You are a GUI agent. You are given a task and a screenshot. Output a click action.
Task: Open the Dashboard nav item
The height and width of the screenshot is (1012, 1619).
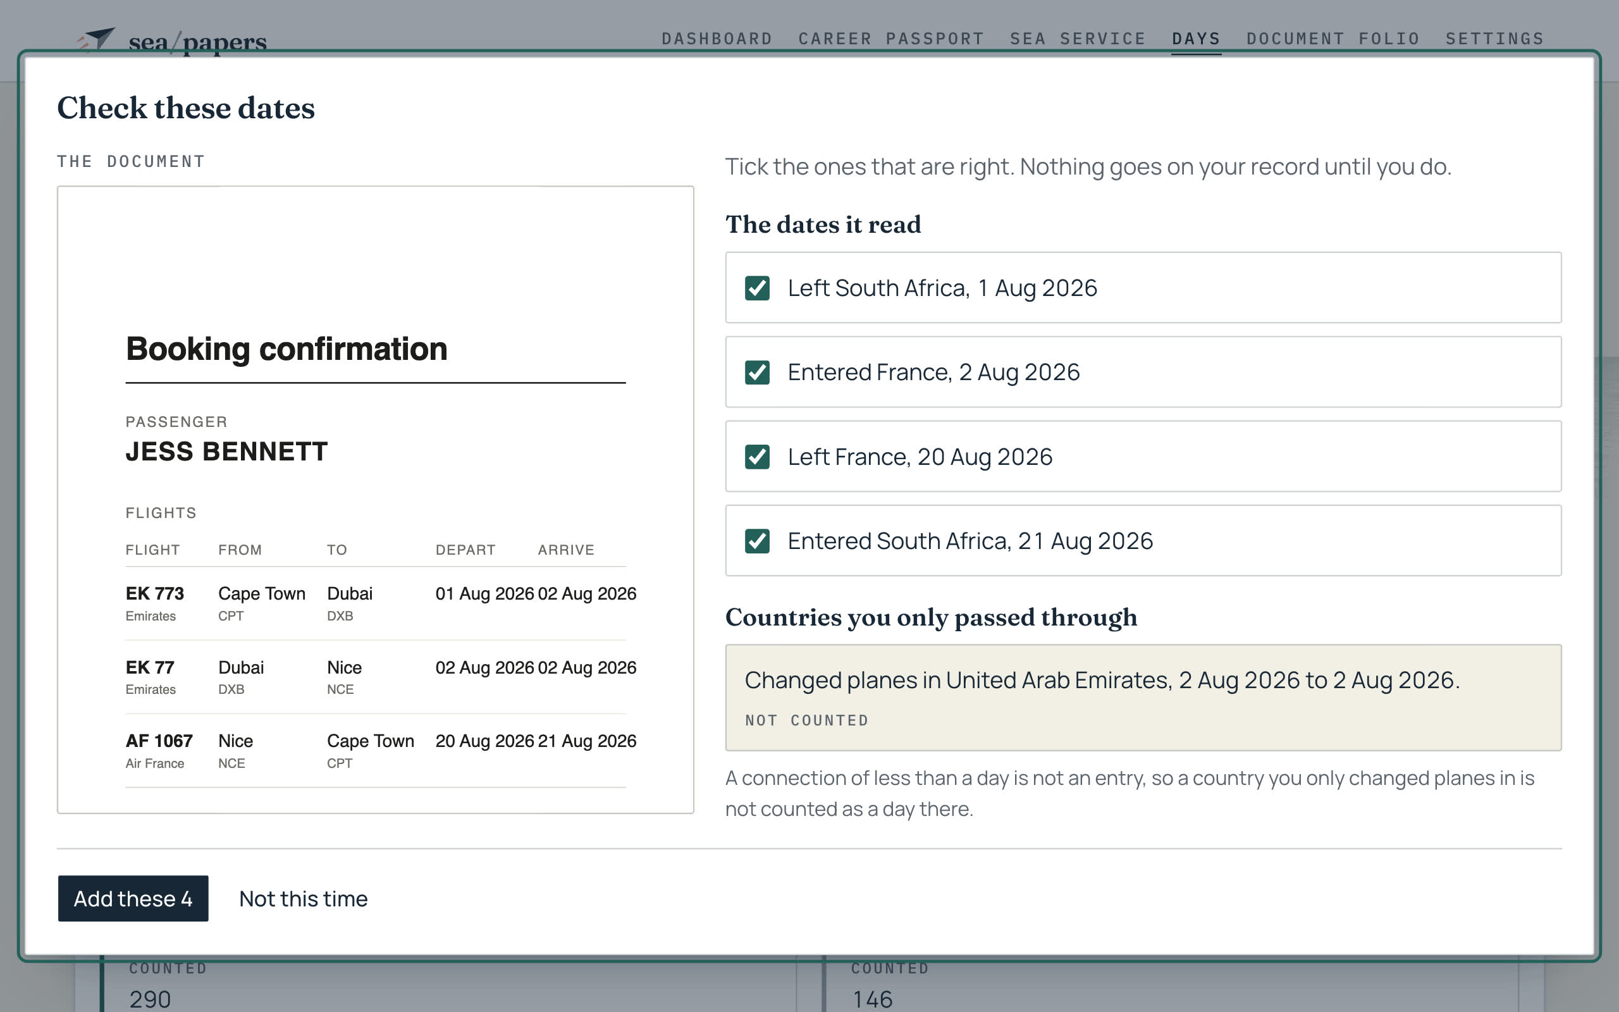(x=717, y=39)
